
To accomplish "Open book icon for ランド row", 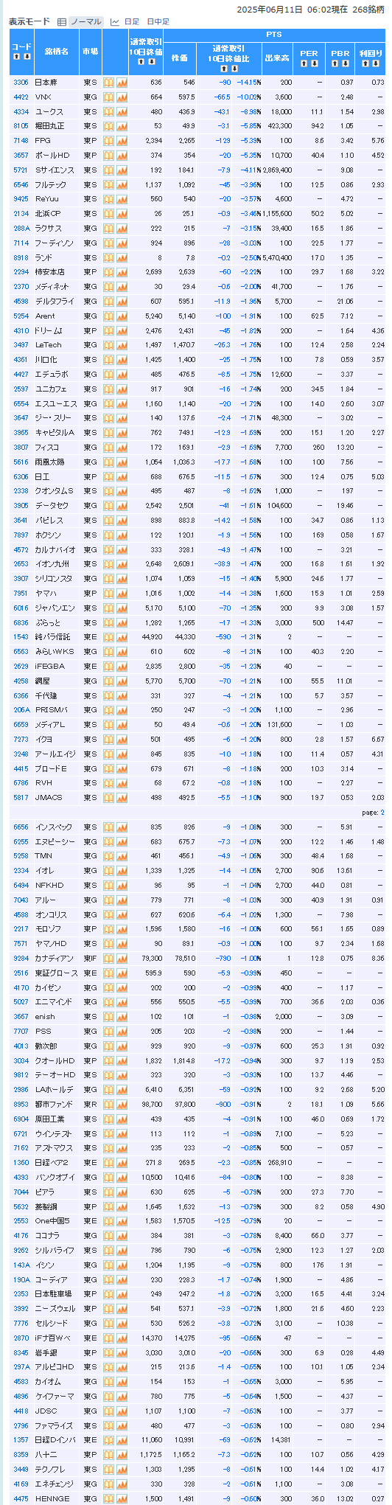I will 109,257.
